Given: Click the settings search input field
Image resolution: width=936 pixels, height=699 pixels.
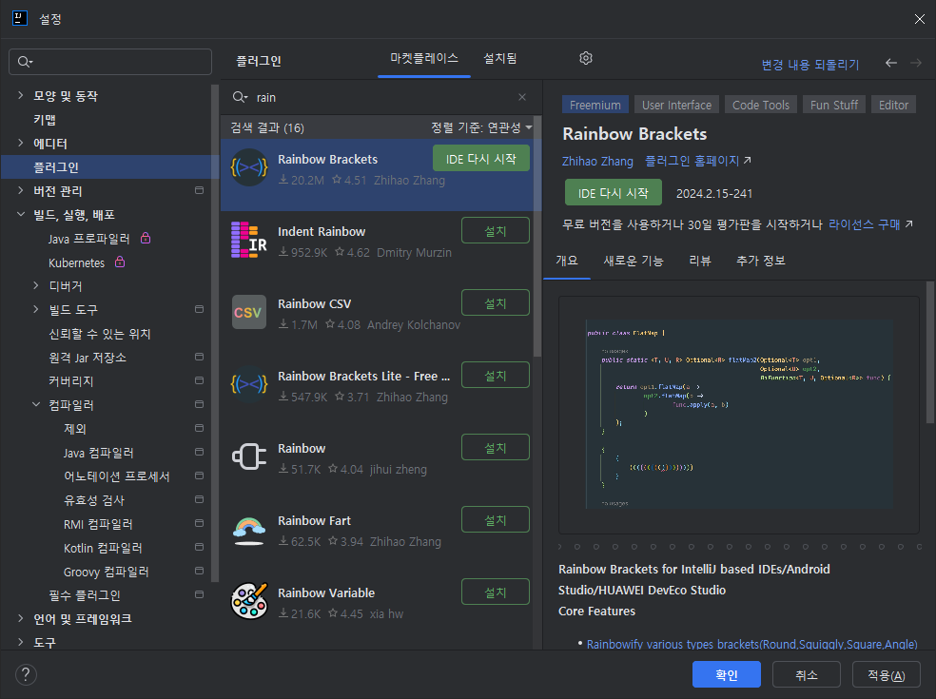Looking at the screenshot, I should click(110, 62).
